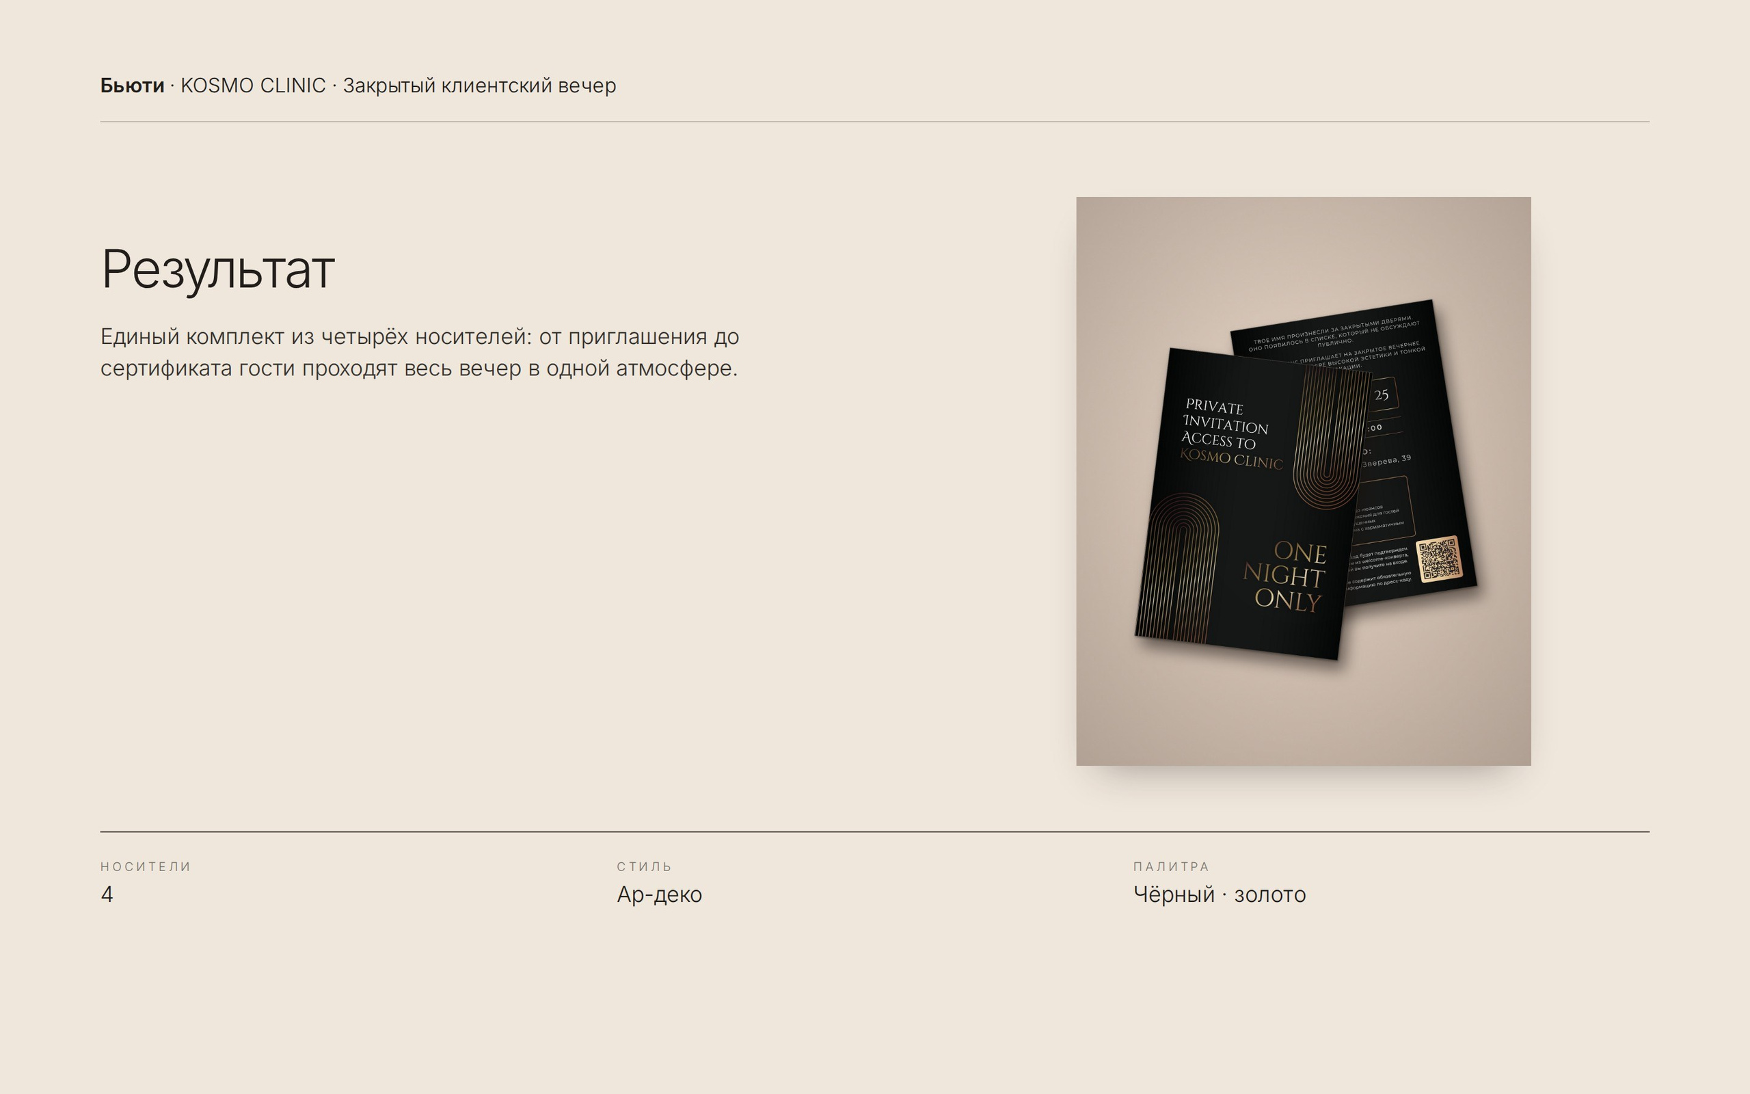This screenshot has width=1750, height=1094.
Task: Click 'ONE NIGHT ONLY' text on the card
Action: point(1286,576)
